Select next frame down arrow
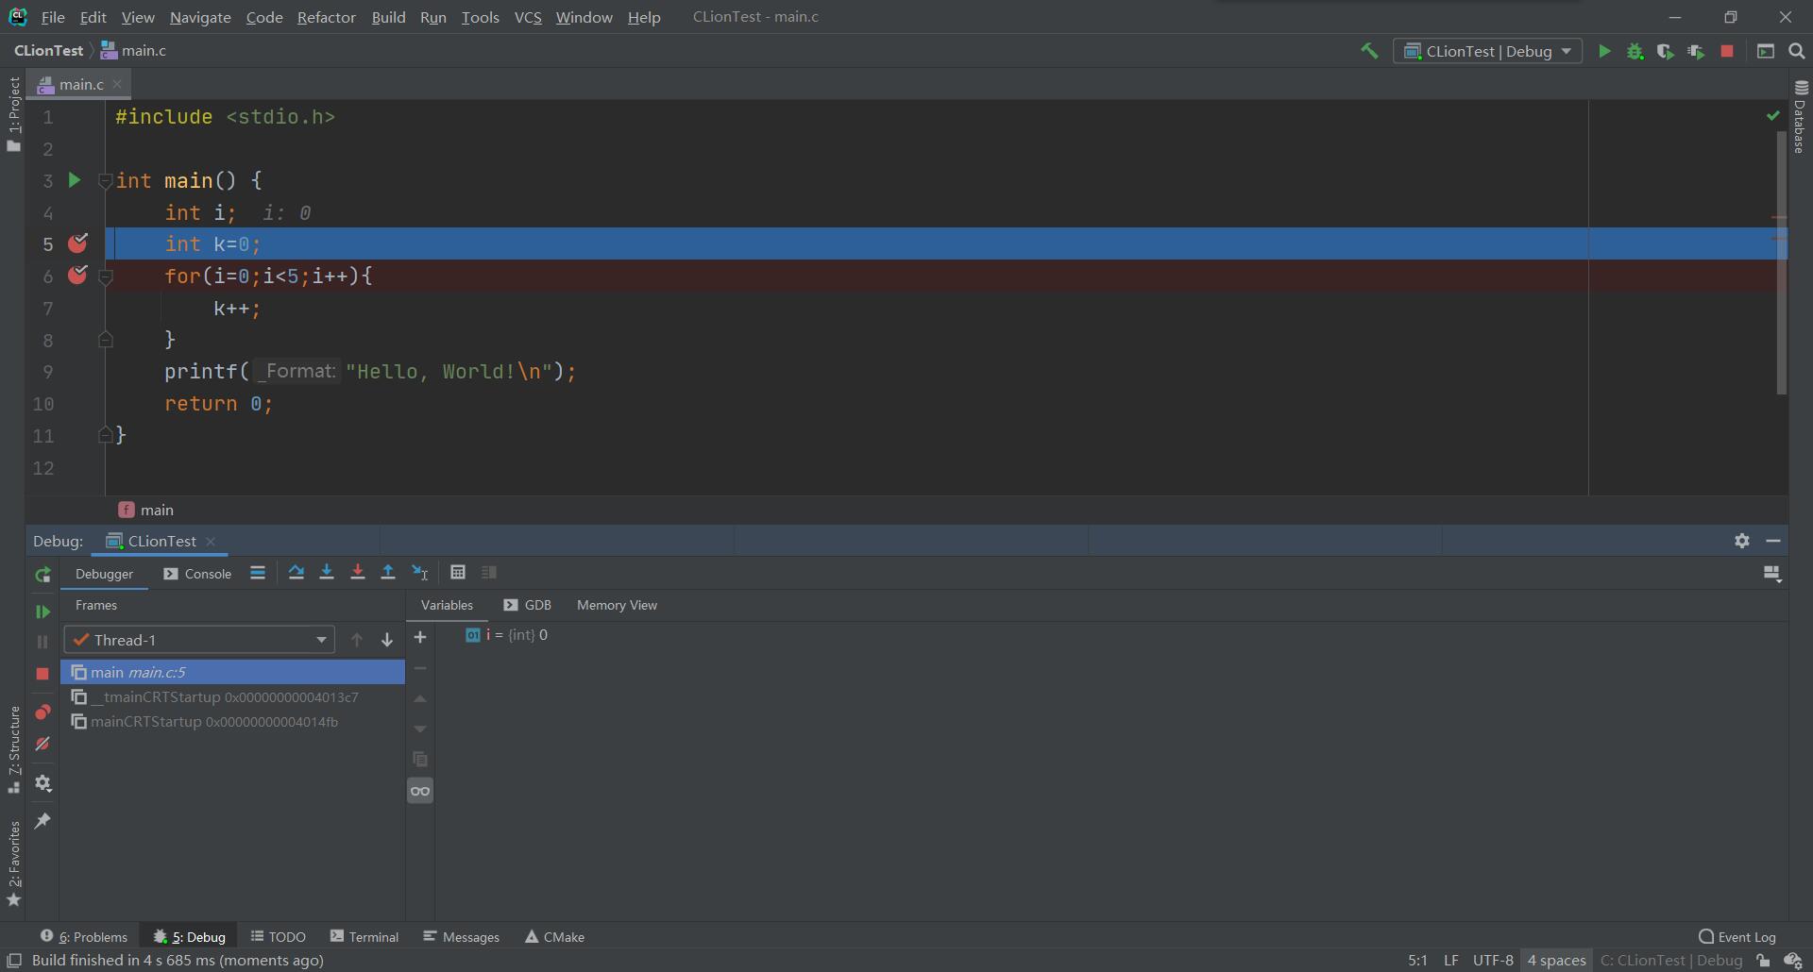 [386, 640]
